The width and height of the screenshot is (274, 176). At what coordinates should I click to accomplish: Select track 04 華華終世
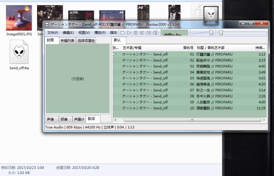coord(190,72)
